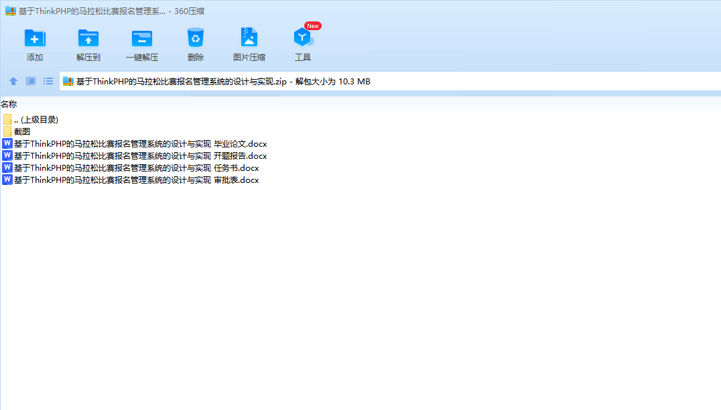Click the 360压缩 app icon in title bar
The image size is (721, 410).
tap(11, 11)
